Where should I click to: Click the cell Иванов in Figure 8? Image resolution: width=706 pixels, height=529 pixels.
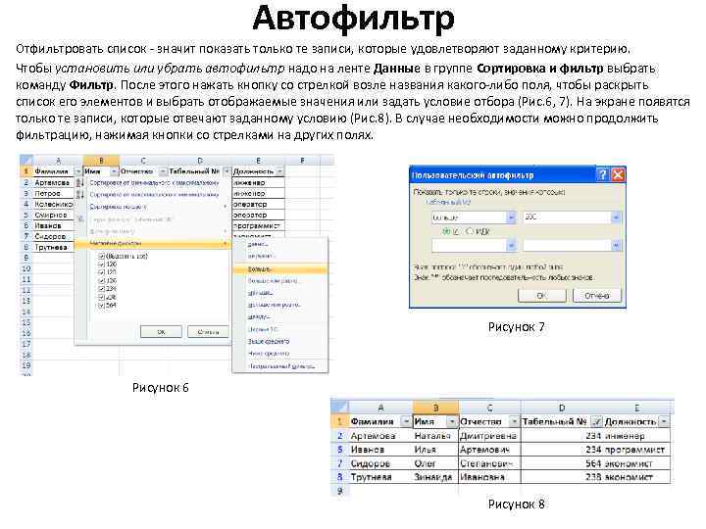click(x=380, y=449)
